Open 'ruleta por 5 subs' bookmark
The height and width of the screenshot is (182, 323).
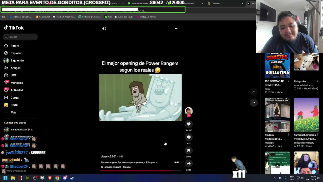point(124,17)
